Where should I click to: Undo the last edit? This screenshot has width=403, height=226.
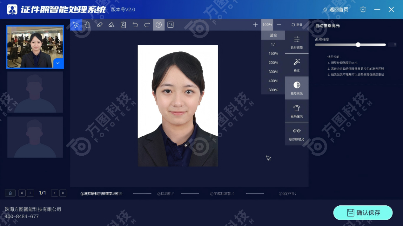(x=135, y=25)
